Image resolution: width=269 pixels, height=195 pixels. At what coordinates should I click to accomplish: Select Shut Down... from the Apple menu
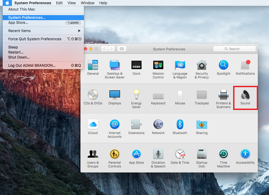pos(43,57)
